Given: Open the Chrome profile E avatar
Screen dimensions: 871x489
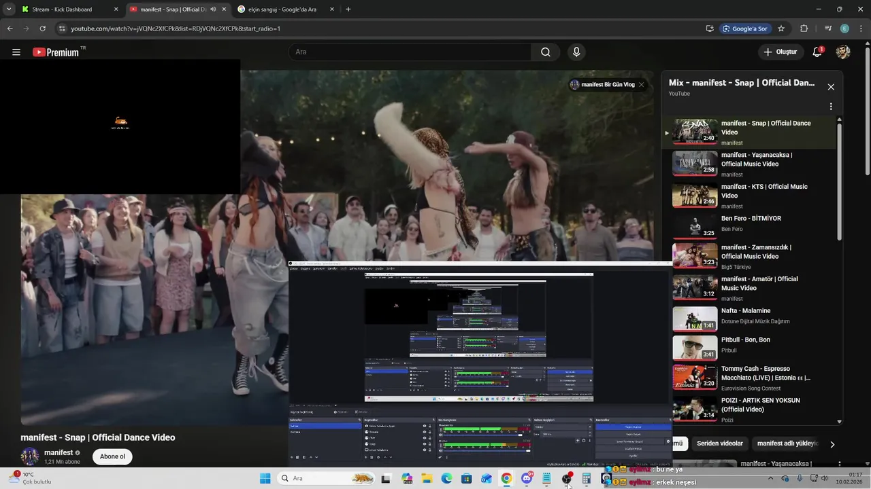Looking at the screenshot, I should [844, 29].
